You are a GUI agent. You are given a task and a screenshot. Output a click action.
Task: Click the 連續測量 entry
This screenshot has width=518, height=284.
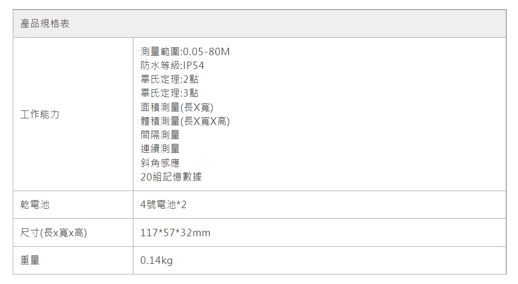pos(160,149)
